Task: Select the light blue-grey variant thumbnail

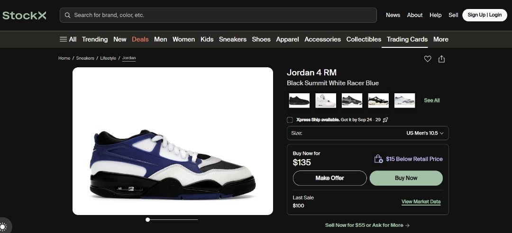Action: 404,100
